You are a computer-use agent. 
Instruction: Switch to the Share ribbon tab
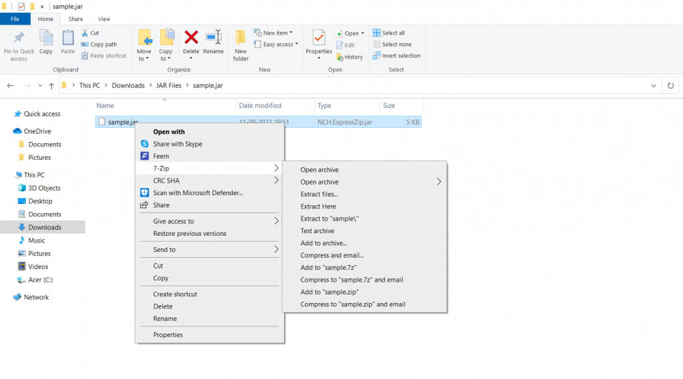tap(75, 19)
